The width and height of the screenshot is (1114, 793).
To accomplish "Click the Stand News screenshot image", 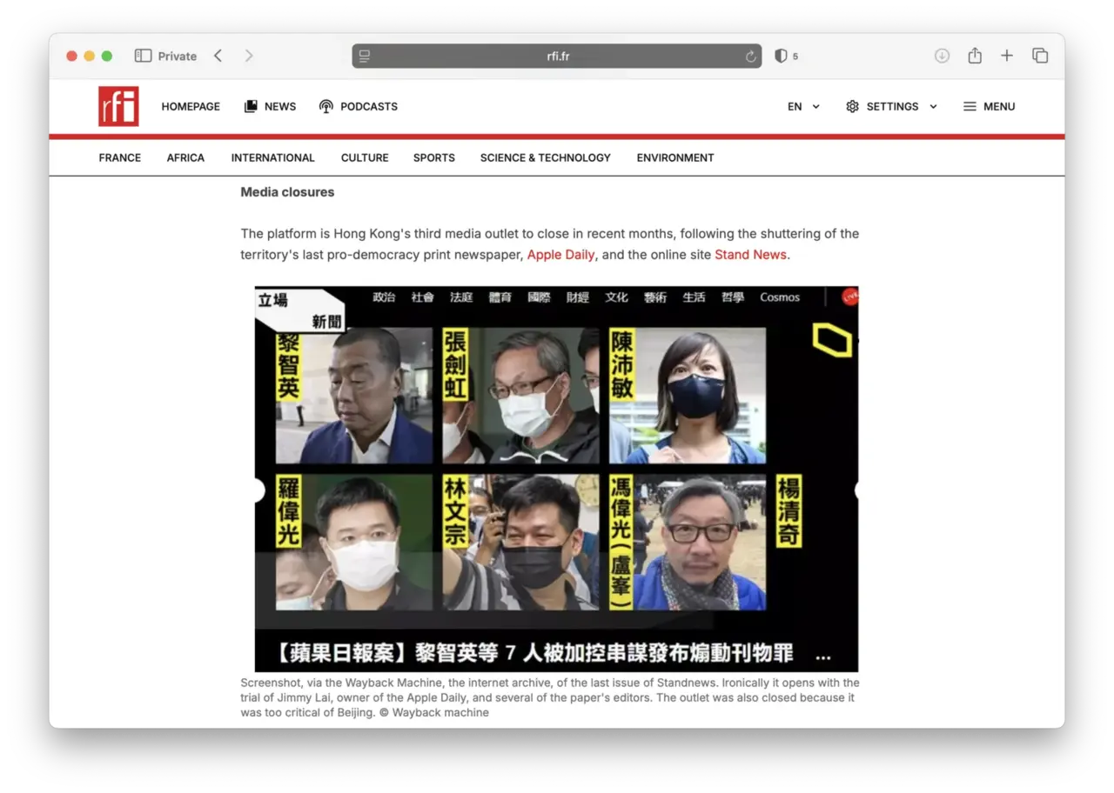I will [556, 478].
